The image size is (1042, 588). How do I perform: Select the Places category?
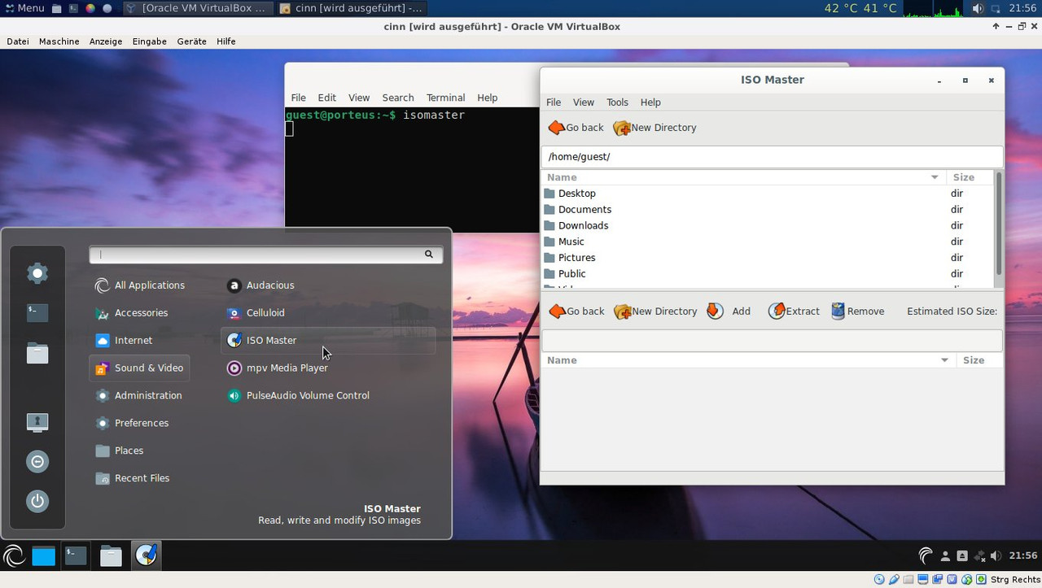[139, 451]
